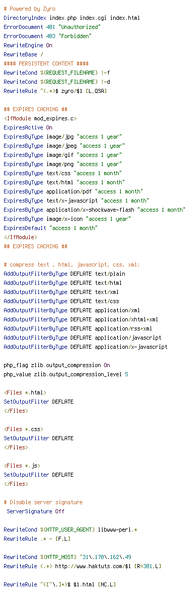Select AddOutputFilterByType DEFLATE text/css line
Image resolution: width=190 pixels, height=593 pixels.
pos(61,301)
